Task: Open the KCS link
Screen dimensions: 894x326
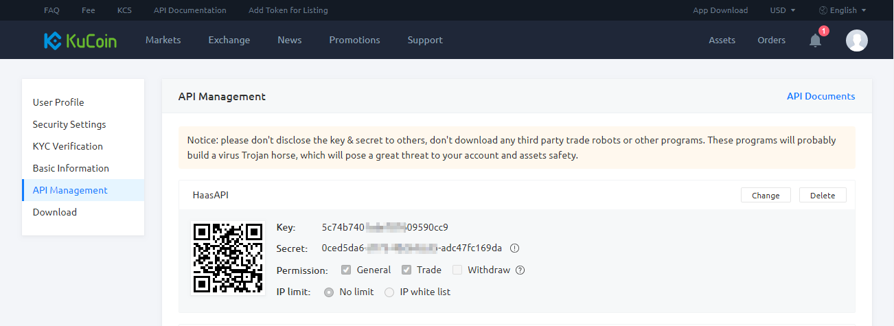Action: [x=124, y=10]
